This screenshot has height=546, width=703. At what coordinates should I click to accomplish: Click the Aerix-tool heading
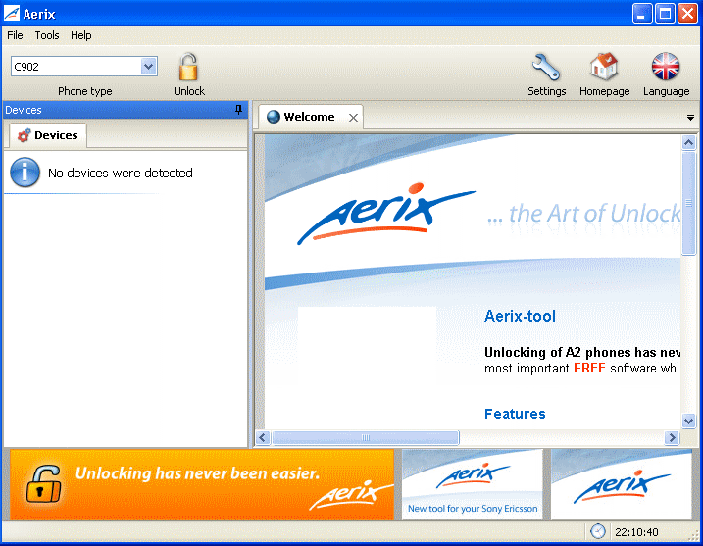(520, 316)
